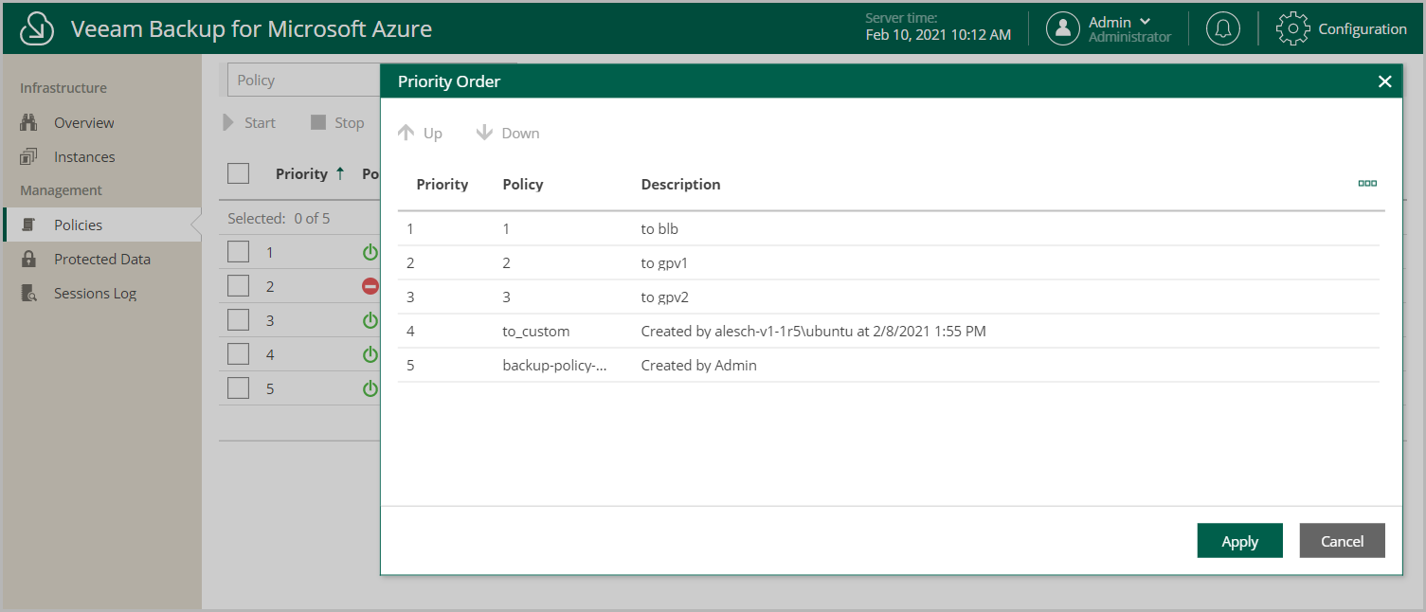Open notifications bell icon
Image resolution: width=1426 pixels, height=612 pixels.
[x=1223, y=28]
